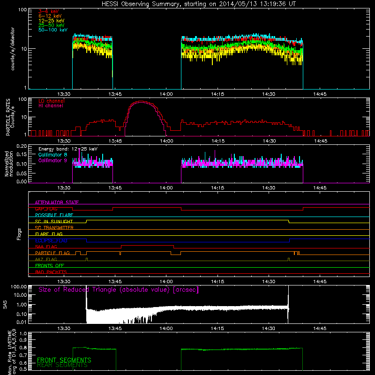Click the 14:00 tick label under the counts plot
Screen dimensions: 375x375
coord(166,94)
